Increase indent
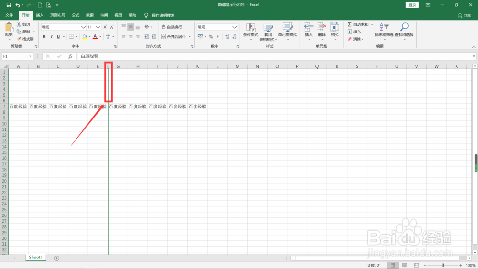Image resolution: width=478 pixels, height=269 pixels. coord(153,37)
